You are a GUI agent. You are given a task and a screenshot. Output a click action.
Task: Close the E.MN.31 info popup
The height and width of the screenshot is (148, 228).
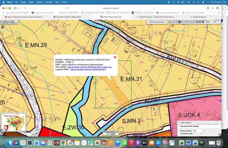(x=115, y=57)
